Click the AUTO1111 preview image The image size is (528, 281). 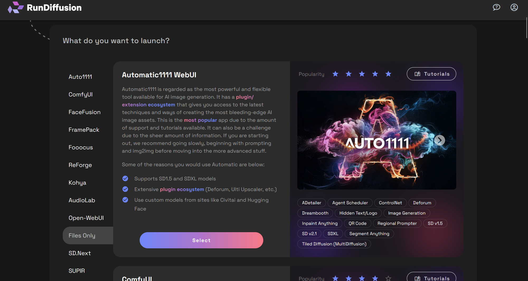coord(377,140)
